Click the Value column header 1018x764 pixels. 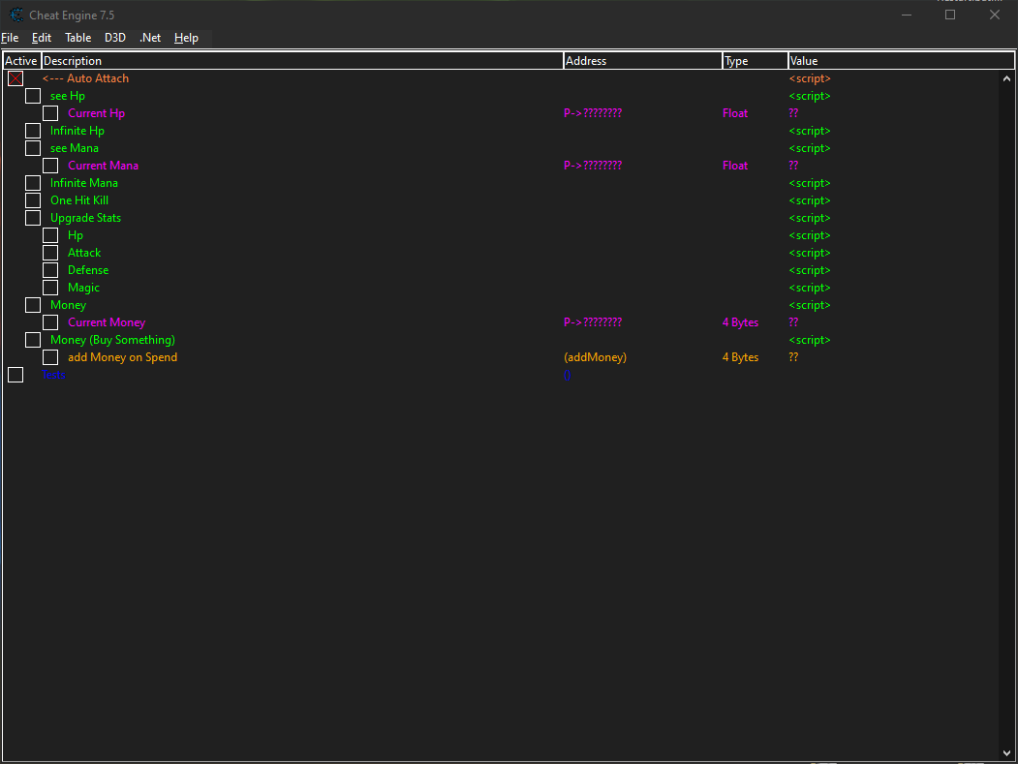[901, 61]
